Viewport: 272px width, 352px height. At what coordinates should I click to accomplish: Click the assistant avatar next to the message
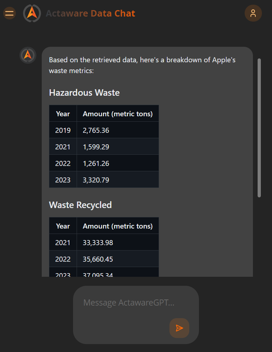click(x=28, y=55)
